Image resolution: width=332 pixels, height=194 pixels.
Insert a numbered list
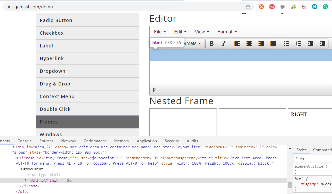coord(298,43)
